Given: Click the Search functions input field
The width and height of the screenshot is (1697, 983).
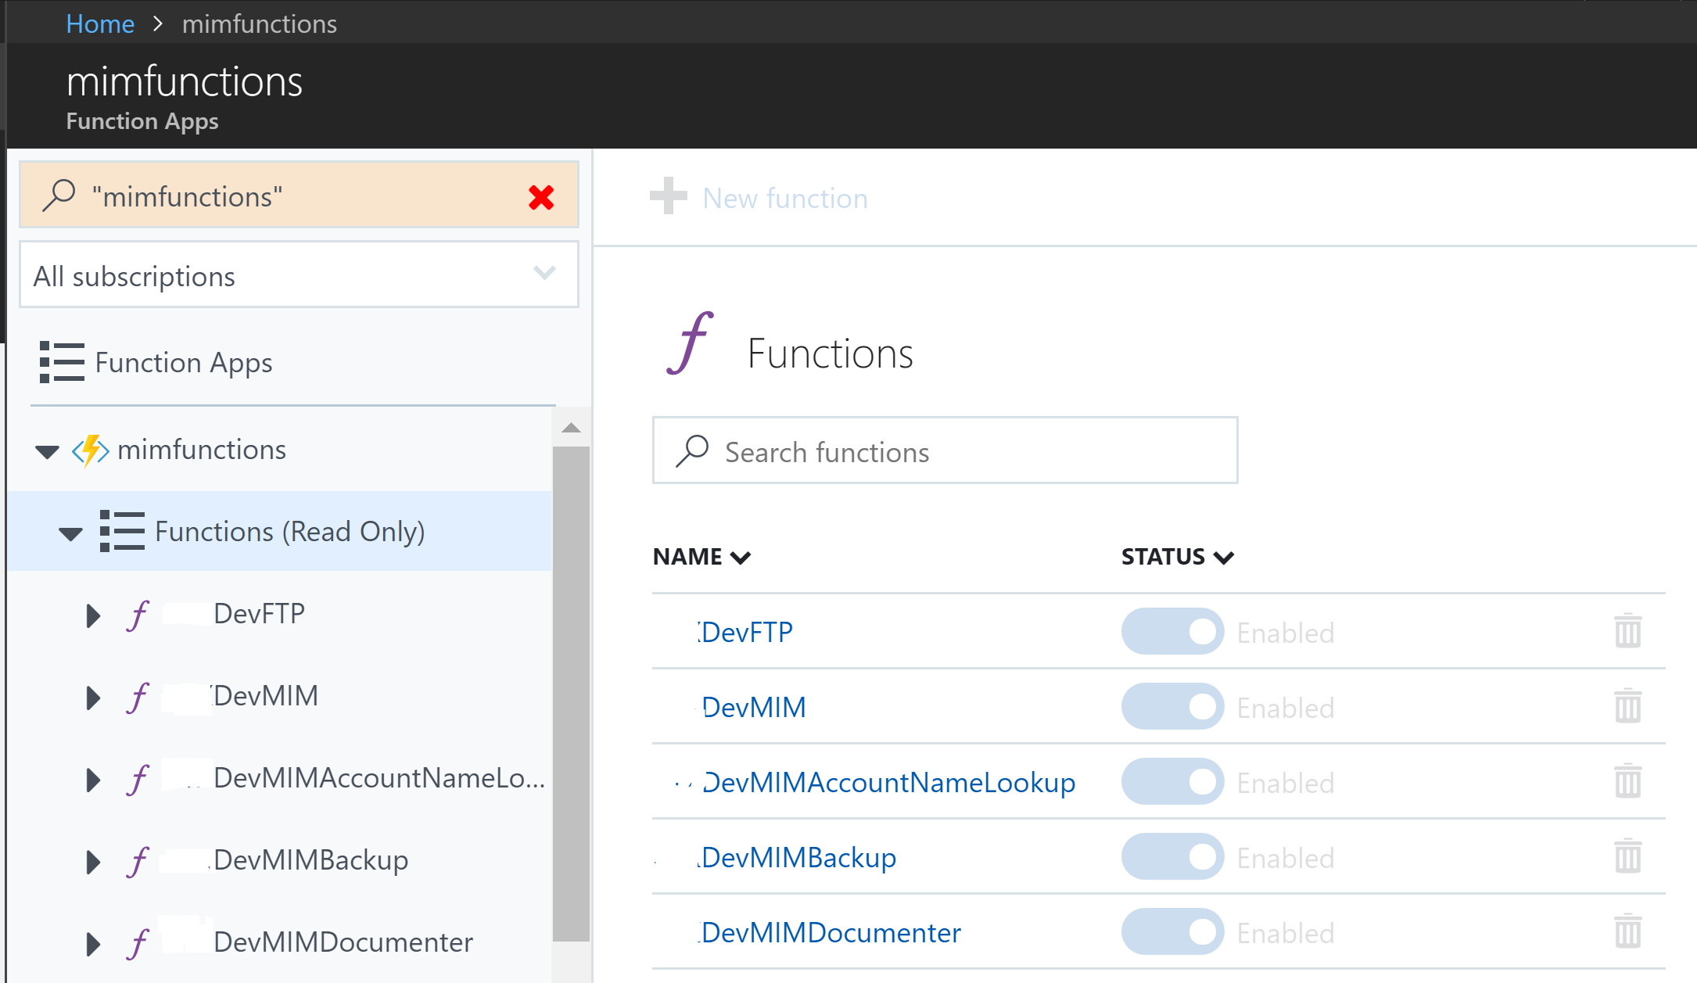Looking at the screenshot, I should 945,451.
